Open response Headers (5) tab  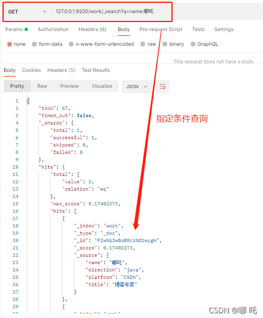click(x=61, y=70)
